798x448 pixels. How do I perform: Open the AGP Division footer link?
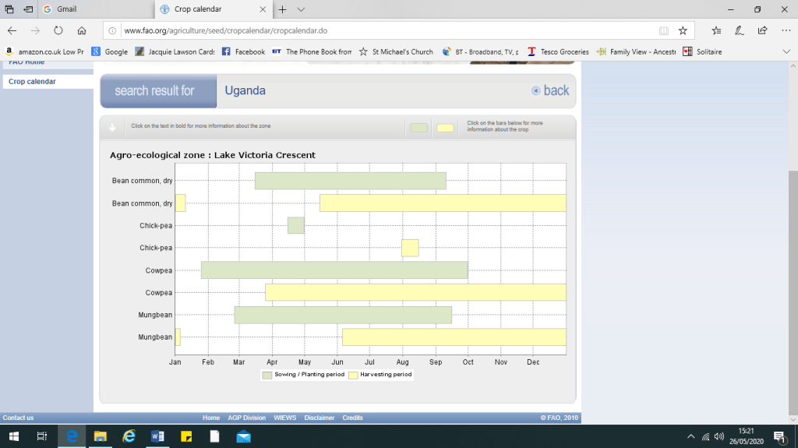click(247, 418)
